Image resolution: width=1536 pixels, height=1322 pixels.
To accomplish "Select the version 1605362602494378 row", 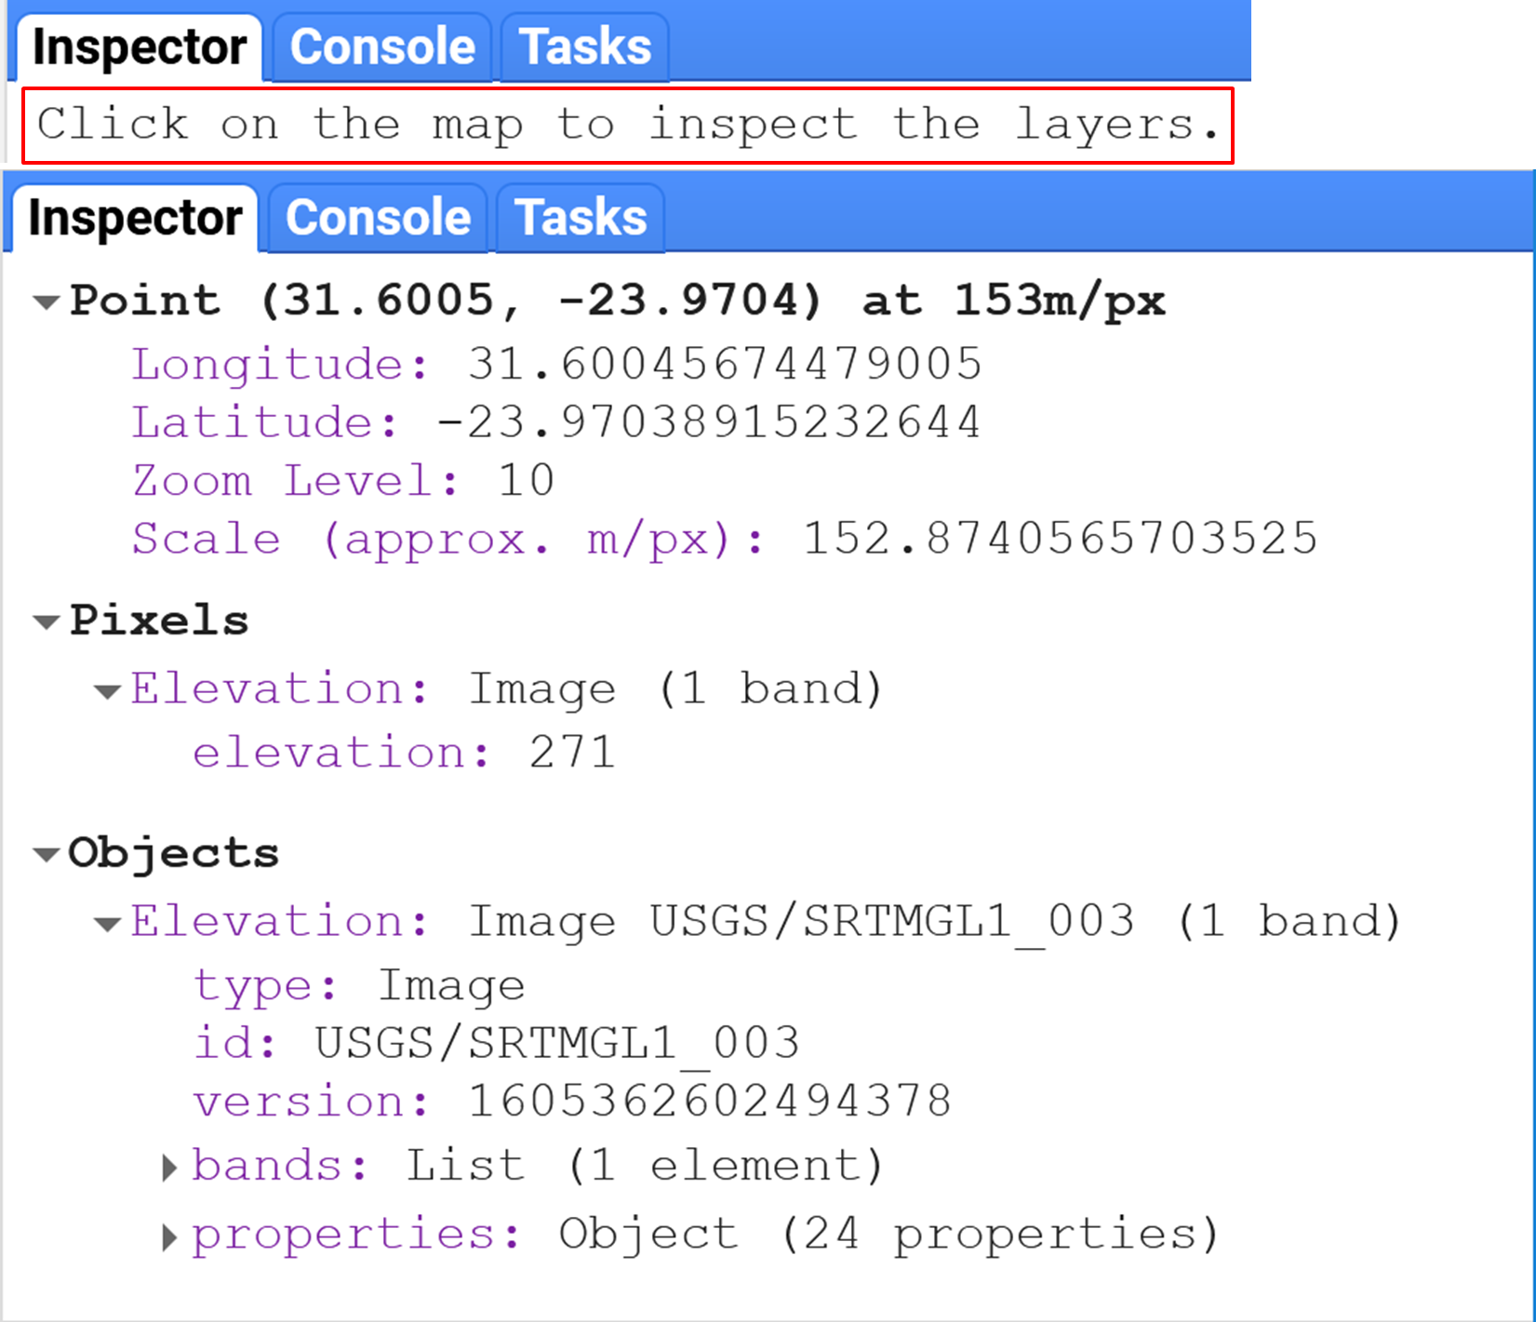I will [571, 1102].
